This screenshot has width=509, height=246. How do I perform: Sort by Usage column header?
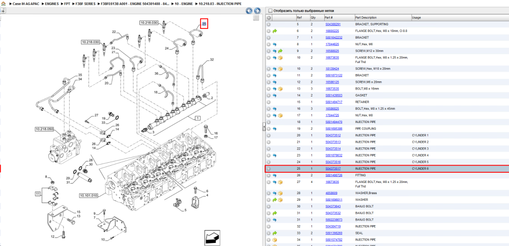tap(460, 17)
